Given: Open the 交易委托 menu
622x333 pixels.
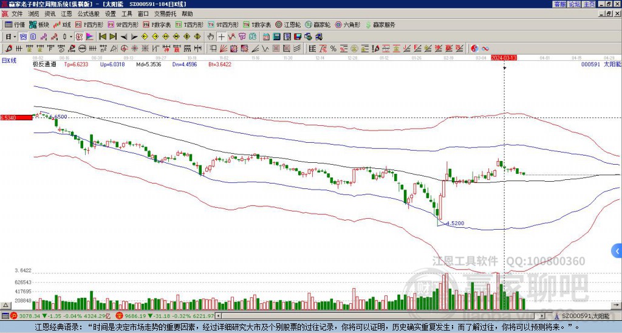Looking at the screenshot, I should pyautogui.click(x=165, y=14).
